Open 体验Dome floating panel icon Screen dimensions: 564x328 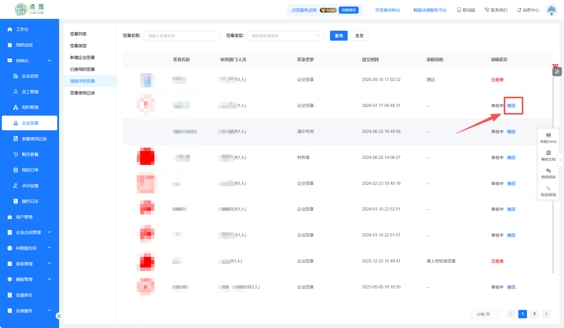pos(548,135)
